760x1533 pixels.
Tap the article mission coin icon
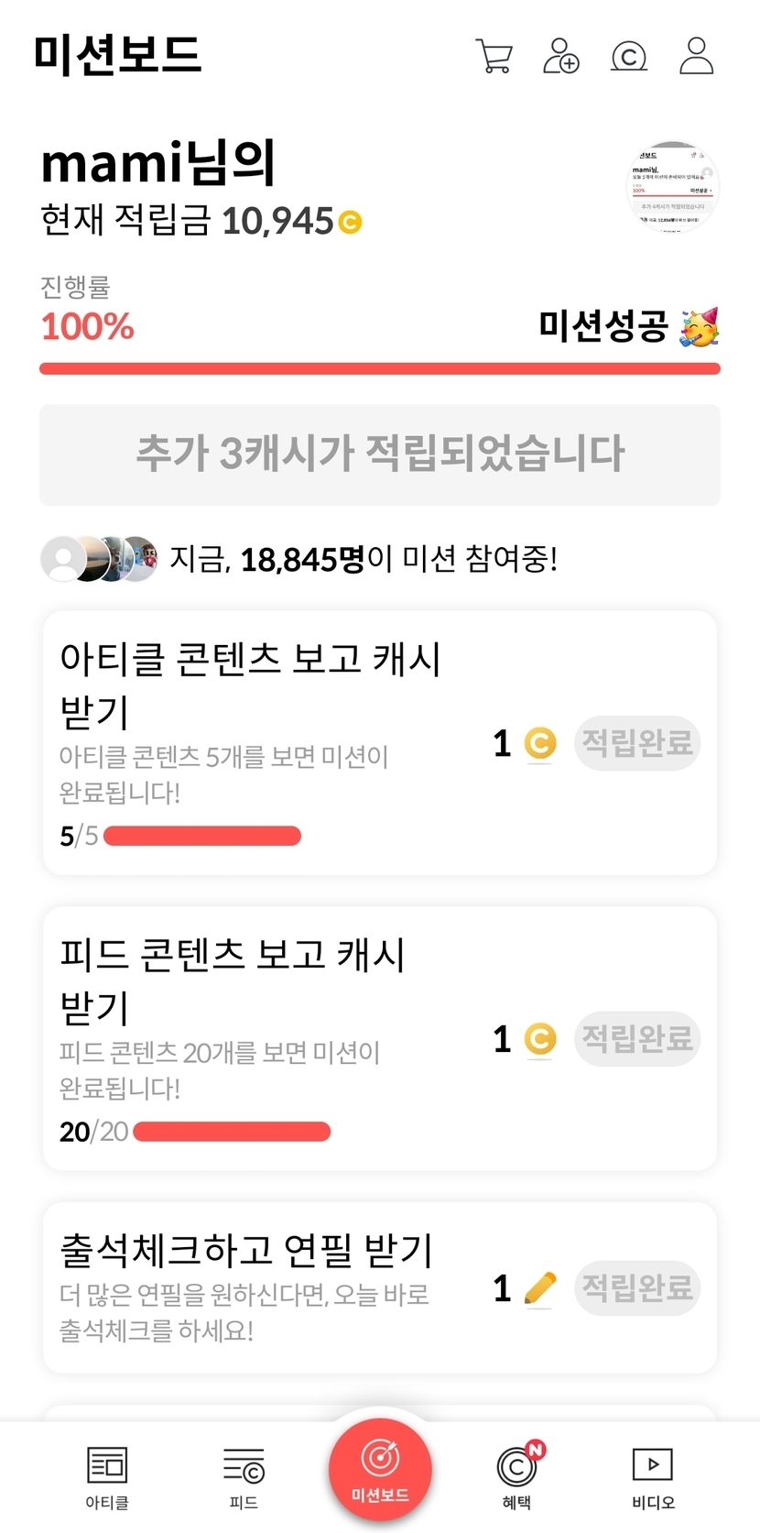[x=540, y=743]
